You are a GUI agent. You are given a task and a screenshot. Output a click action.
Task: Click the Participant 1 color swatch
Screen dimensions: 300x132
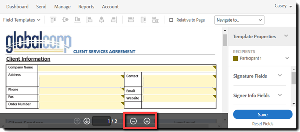236,58
